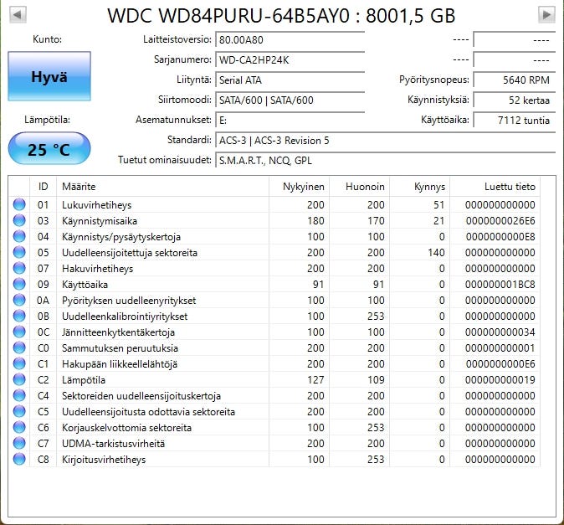Select the UDMA-tarkistusvirheitä attribute name
Viewport: 564px width, 525px height.
pos(113,443)
